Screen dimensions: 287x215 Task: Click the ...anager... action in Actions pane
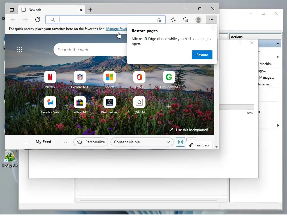click(x=265, y=84)
